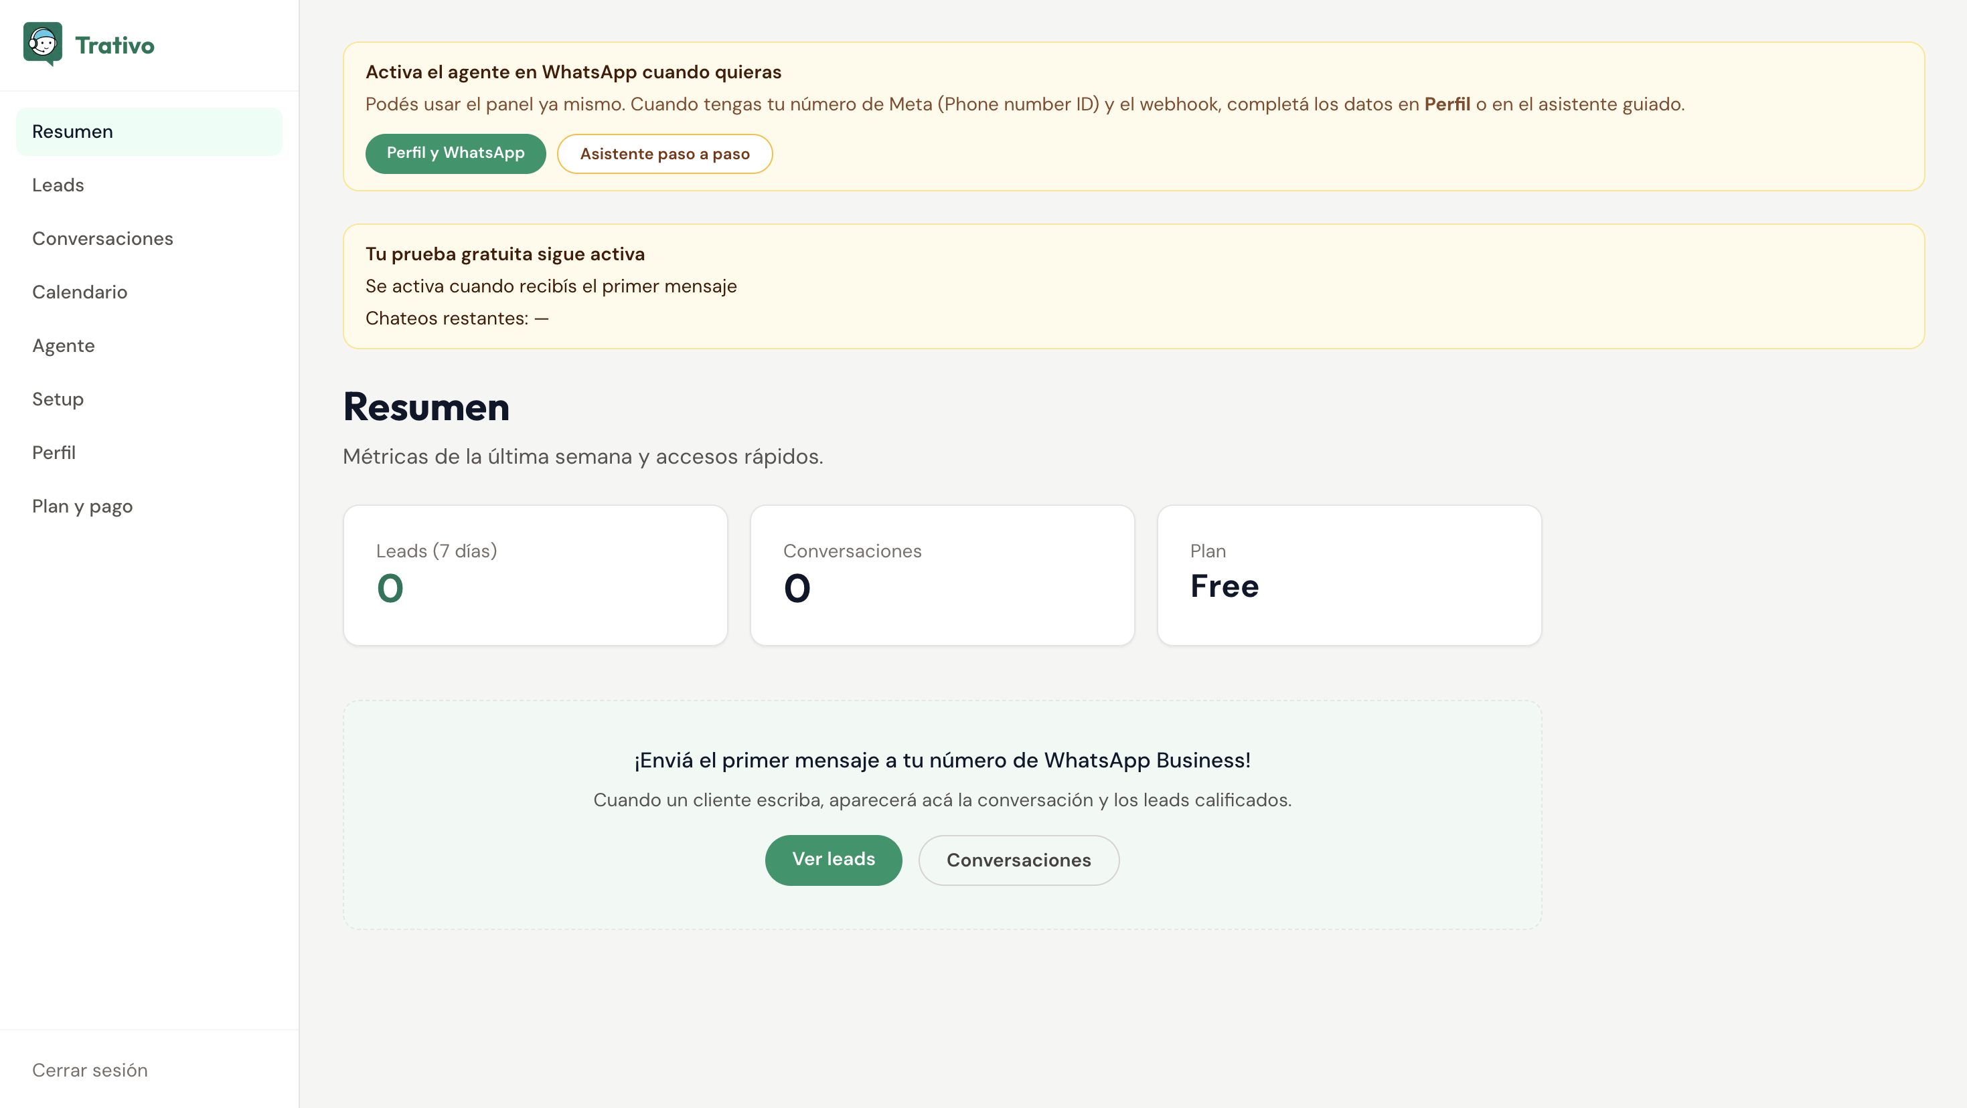Select Agente in the sidebar
The width and height of the screenshot is (1967, 1108).
pyautogui.click(x=64, y=345)
